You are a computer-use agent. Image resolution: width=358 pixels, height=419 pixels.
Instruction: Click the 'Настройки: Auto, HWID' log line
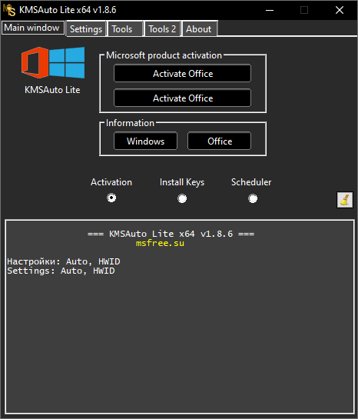[x=64, y=261]
